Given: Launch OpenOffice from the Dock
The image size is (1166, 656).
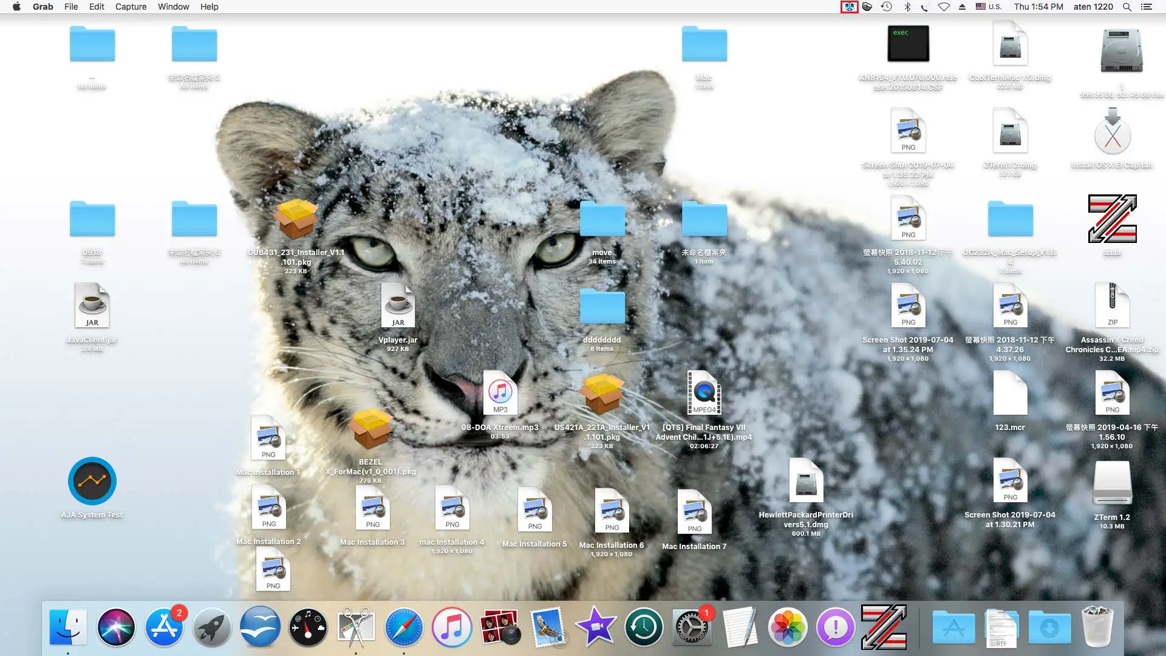Looking at the screenshot, I should tap(260, 627).
